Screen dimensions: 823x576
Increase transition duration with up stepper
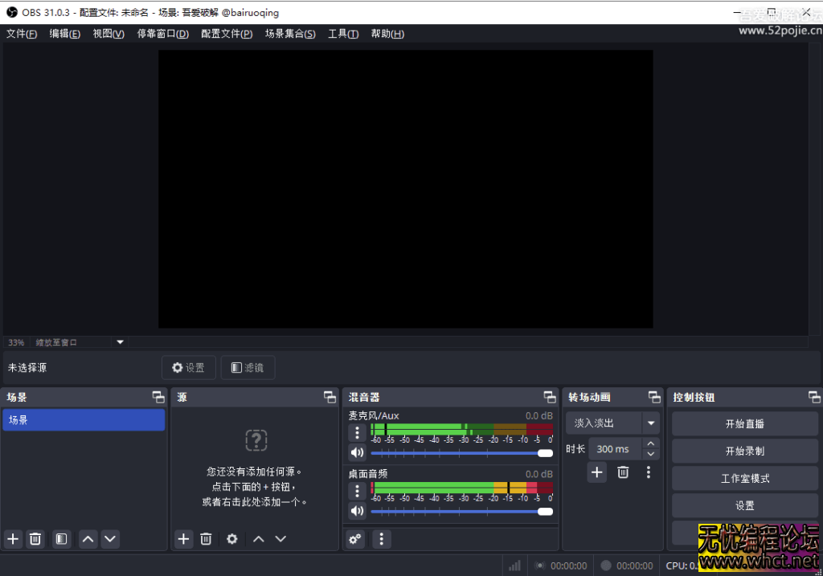(650, 443)
